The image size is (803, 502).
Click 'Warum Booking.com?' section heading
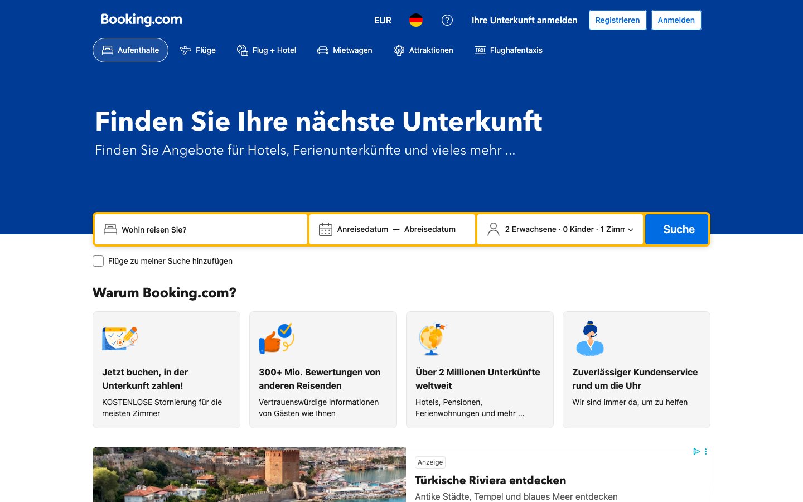click(165, 293)
